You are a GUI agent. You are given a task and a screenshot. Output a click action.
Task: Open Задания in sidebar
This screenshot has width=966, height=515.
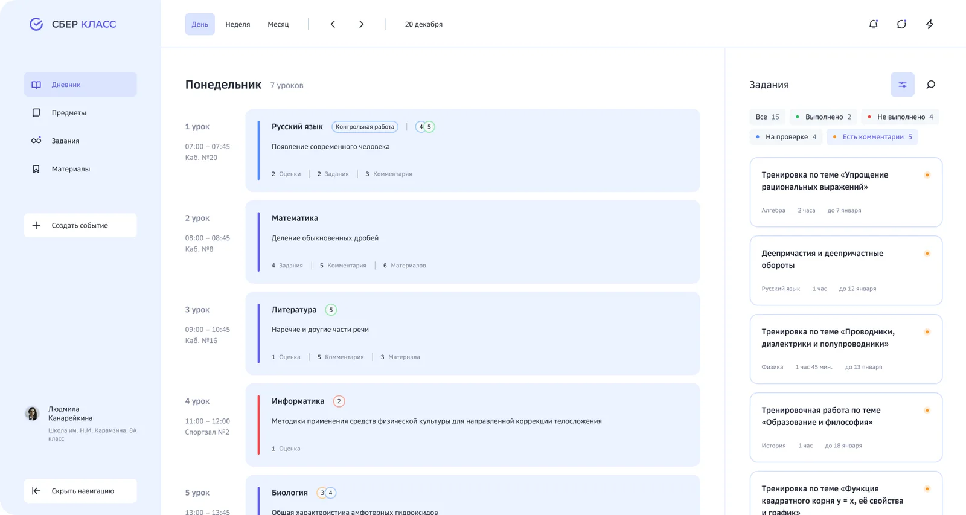(x=80, y=141)
